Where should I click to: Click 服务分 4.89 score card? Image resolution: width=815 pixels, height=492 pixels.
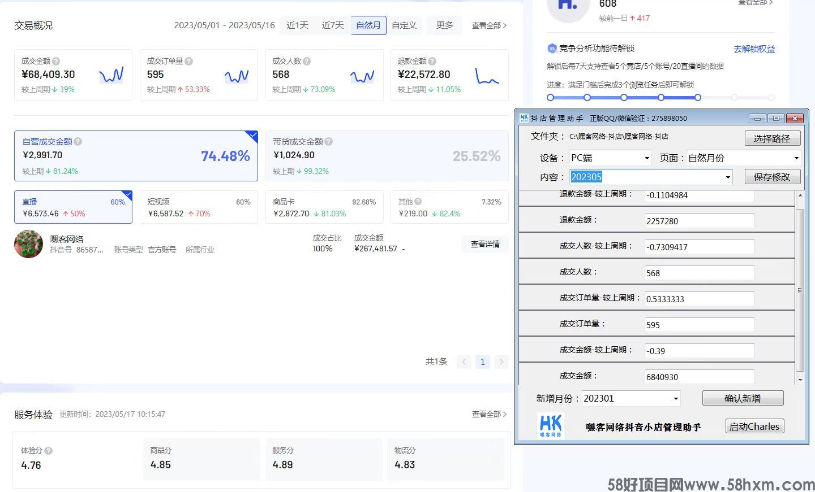click(x=324, y=459)
